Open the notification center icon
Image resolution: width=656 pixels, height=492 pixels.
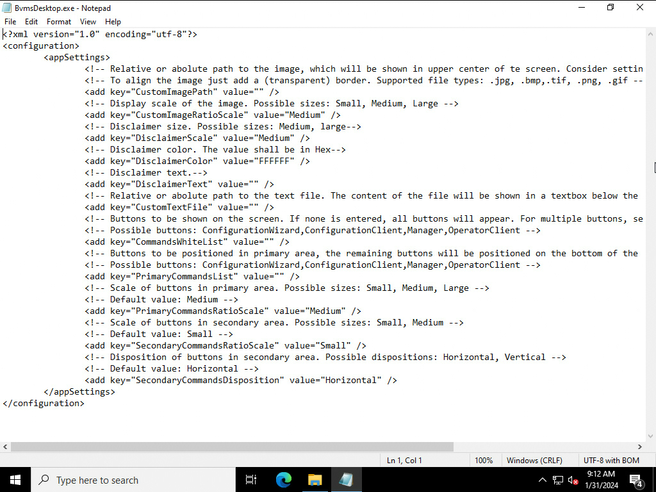tap(636, 480)
